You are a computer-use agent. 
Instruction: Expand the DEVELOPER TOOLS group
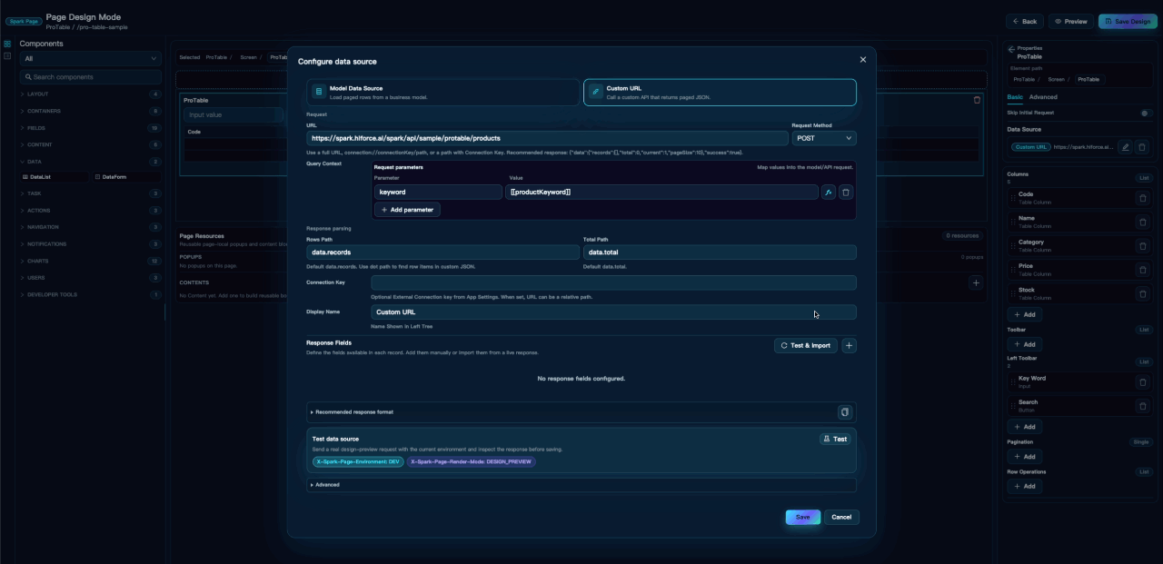91,295
